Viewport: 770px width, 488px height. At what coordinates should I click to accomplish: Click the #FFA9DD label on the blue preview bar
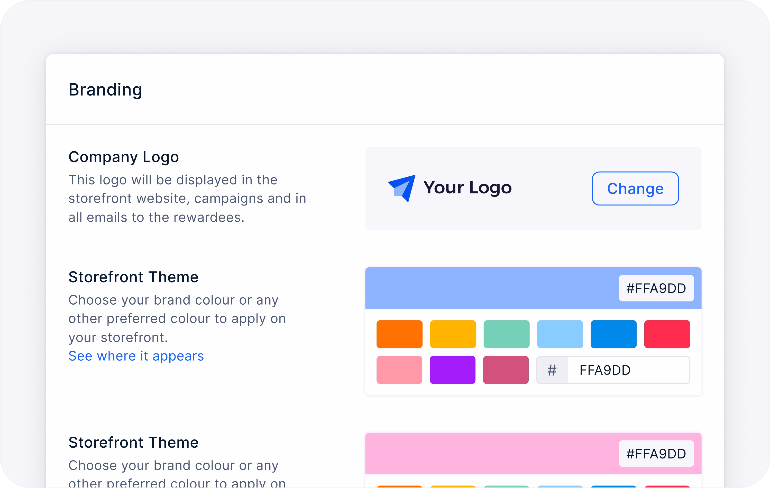tap(656, 288)
